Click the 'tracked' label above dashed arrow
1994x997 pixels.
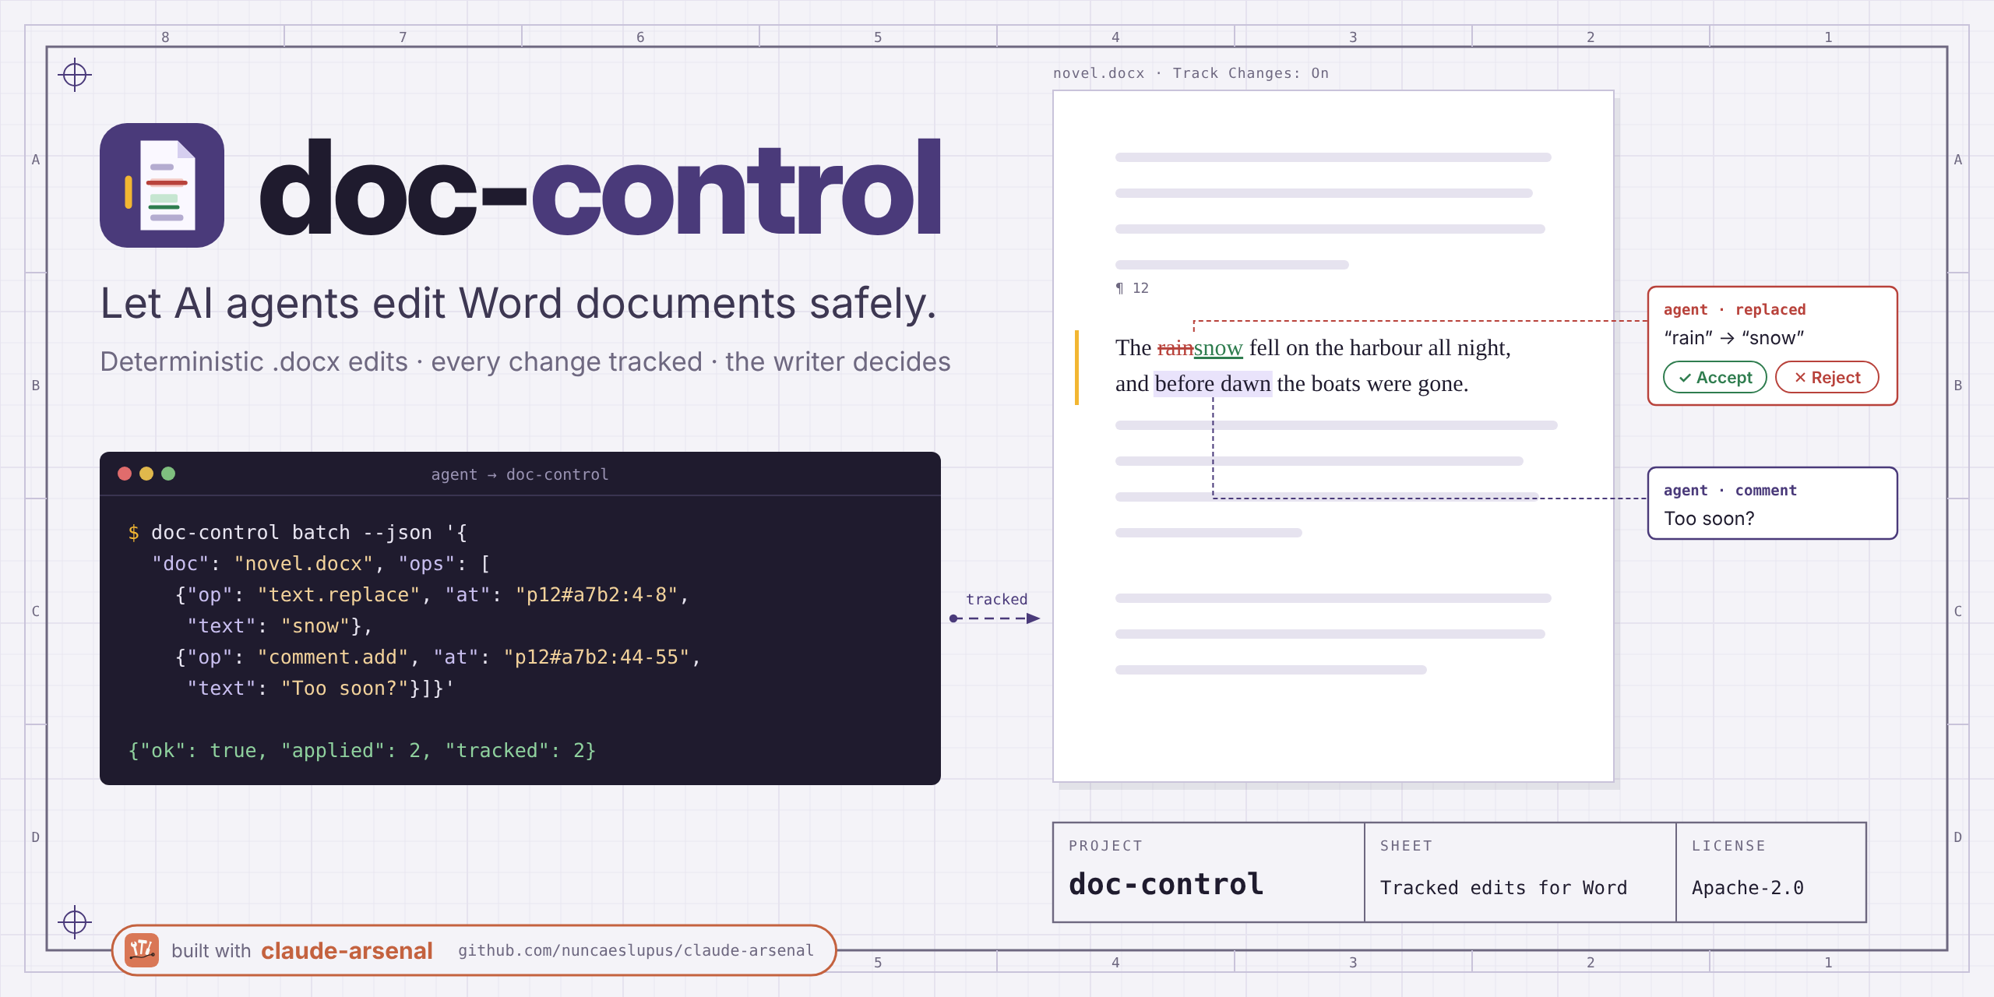click(997, 599)
